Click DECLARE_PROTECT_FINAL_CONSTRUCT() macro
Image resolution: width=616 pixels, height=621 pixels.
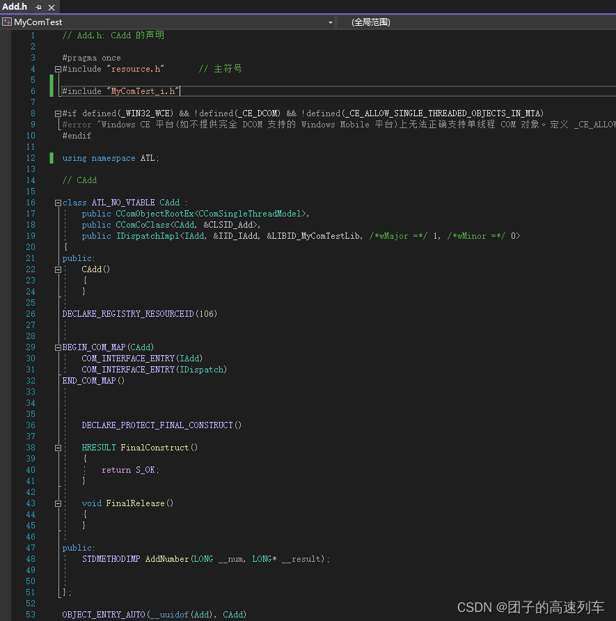point(161,425)
